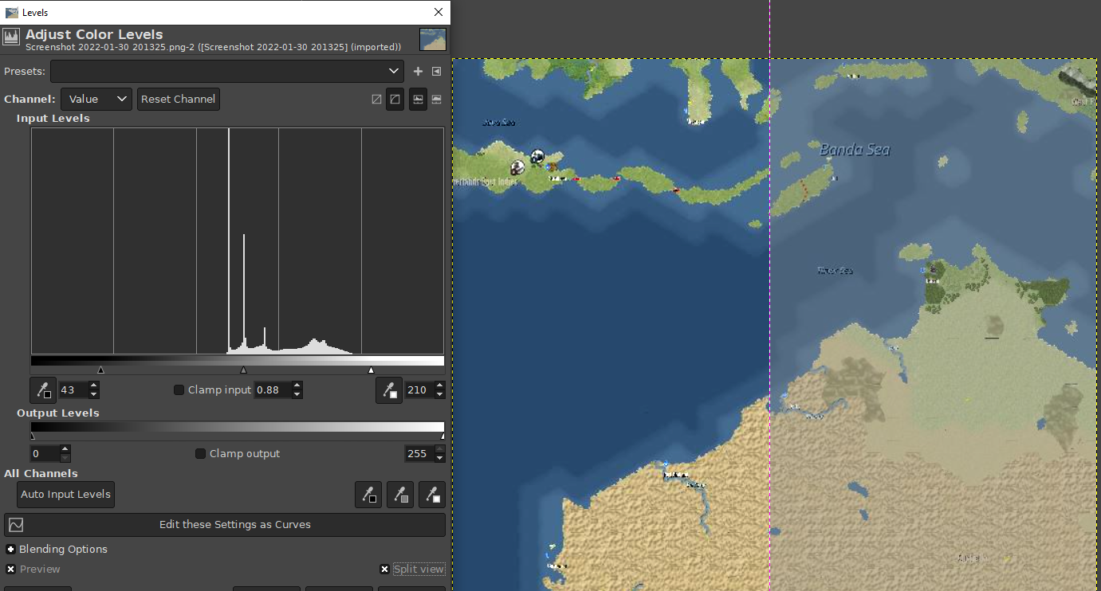
Task: Click the high input field showing 210
Action: 419,390
